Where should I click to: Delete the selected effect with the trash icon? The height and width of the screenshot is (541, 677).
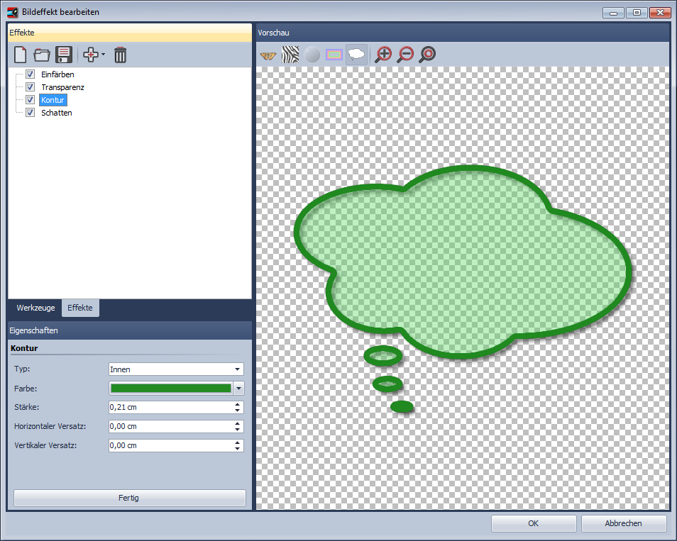tap(121, 55)
